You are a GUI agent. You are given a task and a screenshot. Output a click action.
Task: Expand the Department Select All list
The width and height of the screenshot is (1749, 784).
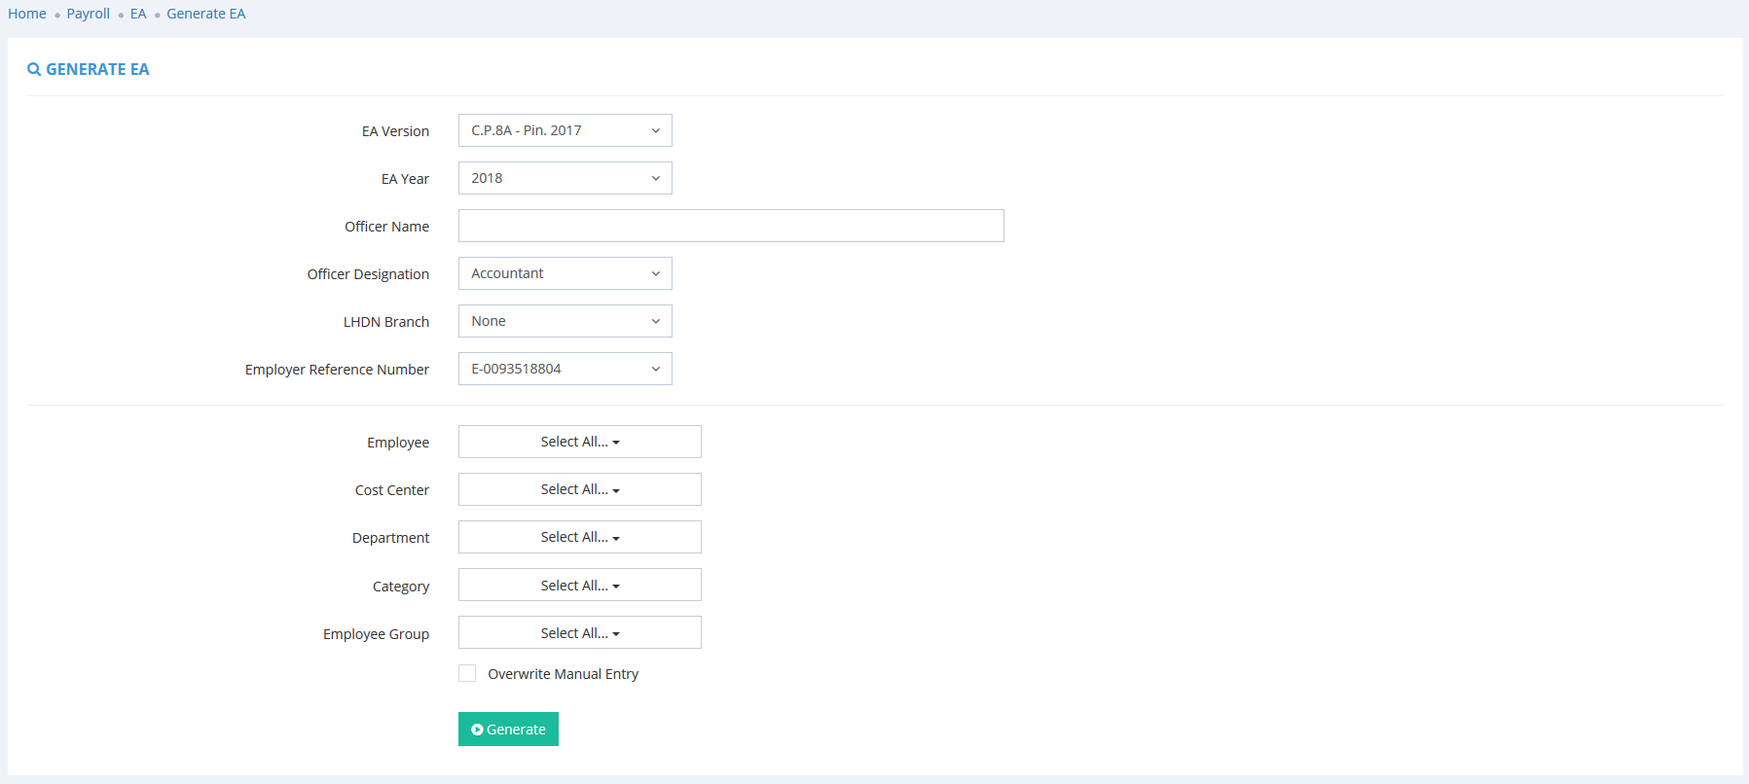click(x=579, y=537)
